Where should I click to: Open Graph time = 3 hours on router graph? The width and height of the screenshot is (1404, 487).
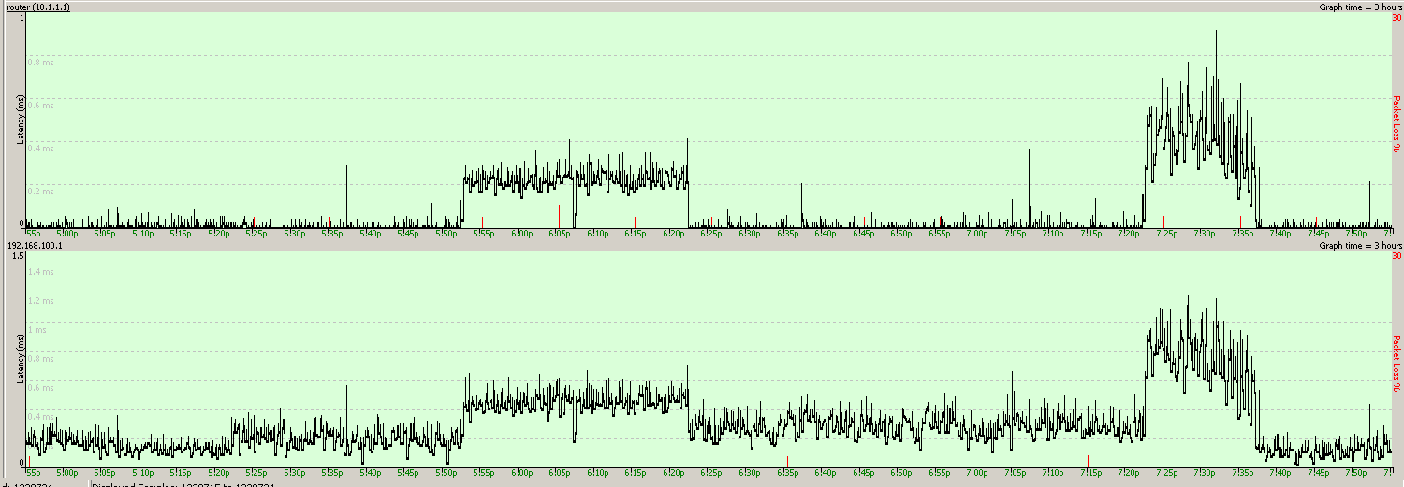click(1360, 7)
